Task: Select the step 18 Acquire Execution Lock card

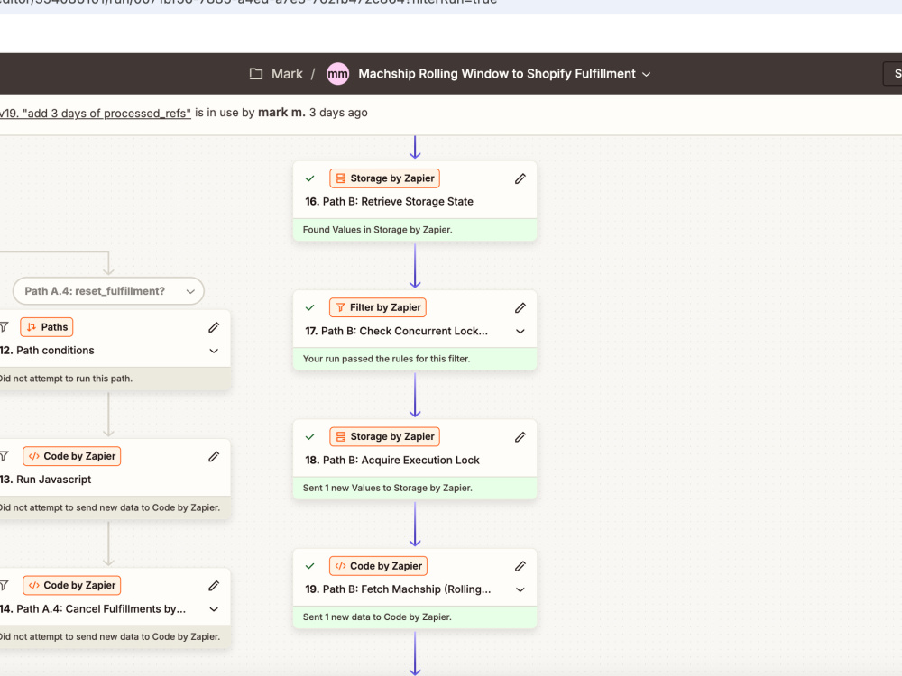Action: (x=415, y=460)
